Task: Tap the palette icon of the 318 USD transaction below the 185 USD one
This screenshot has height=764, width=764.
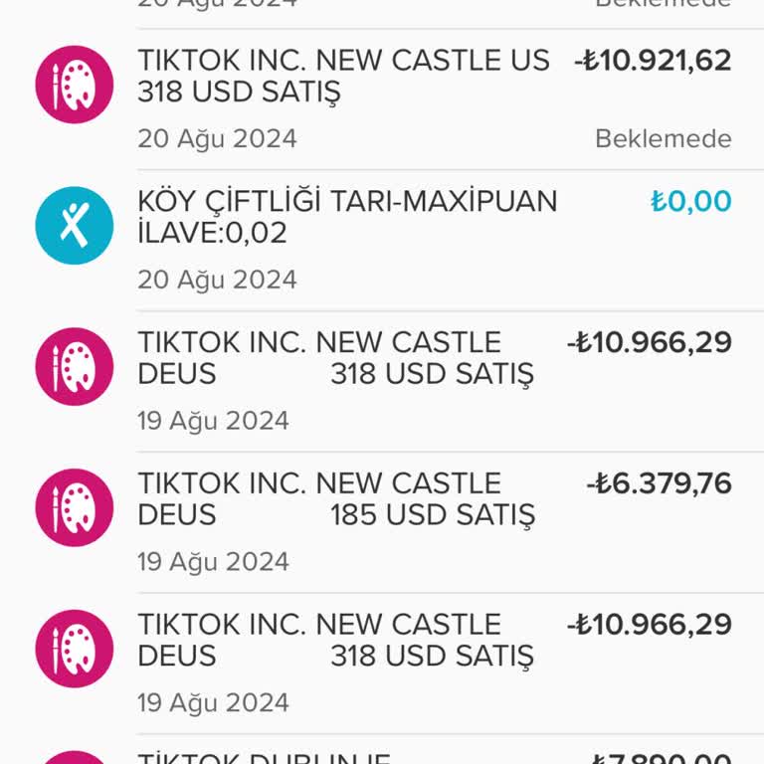Action: (x=75, y=649)
